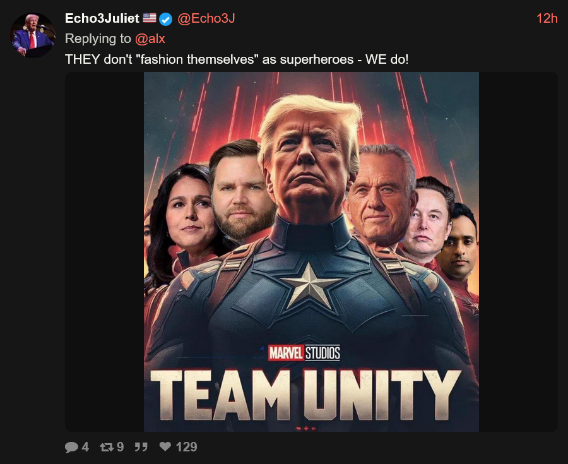Click the TEAM UNITY title in poster
568x464 pixels.
[305, 396]
